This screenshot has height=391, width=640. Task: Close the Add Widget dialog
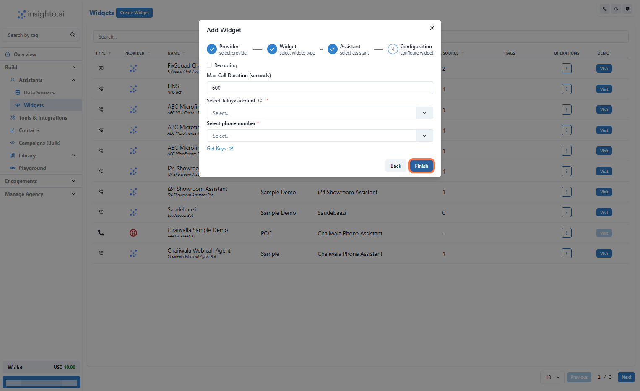point(432,28)
